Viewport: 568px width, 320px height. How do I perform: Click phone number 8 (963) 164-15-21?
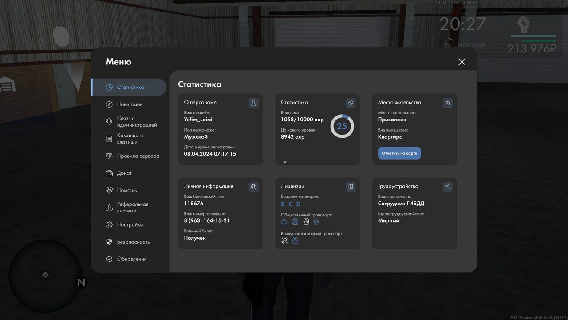point(207,220)
